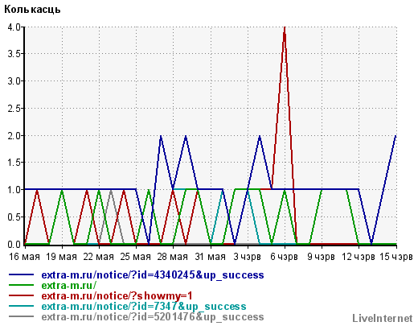Click the 2.0 y-axis label
418x326 pixels.
(14, 135)
